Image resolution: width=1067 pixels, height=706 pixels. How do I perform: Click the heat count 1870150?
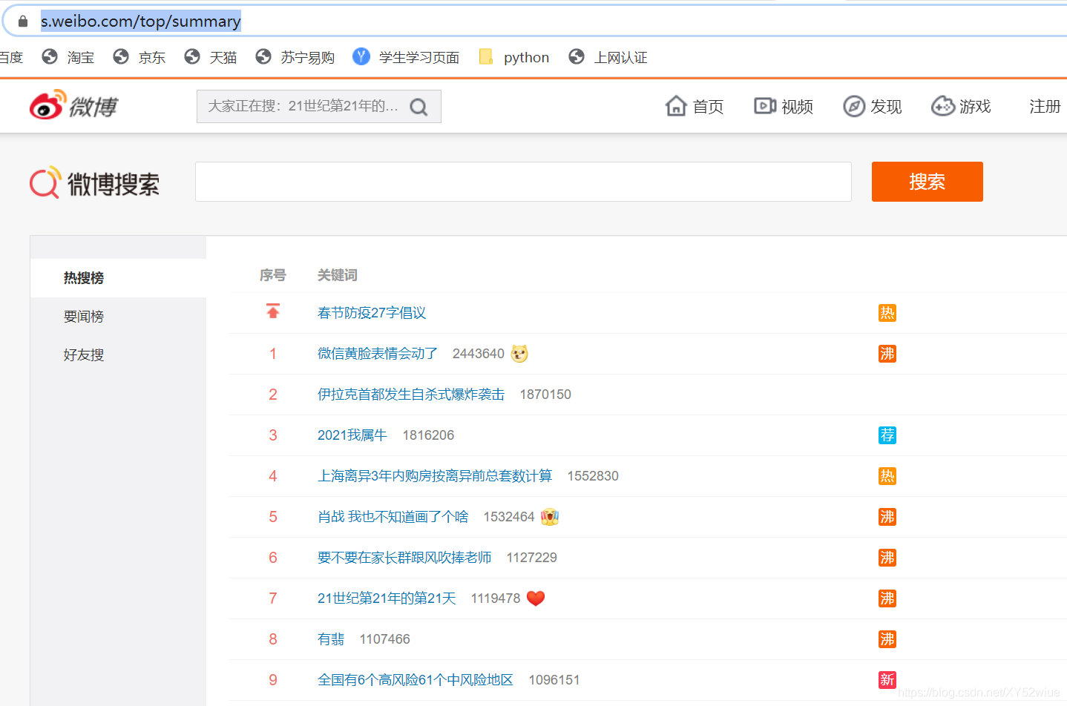(x=545, y=395)
